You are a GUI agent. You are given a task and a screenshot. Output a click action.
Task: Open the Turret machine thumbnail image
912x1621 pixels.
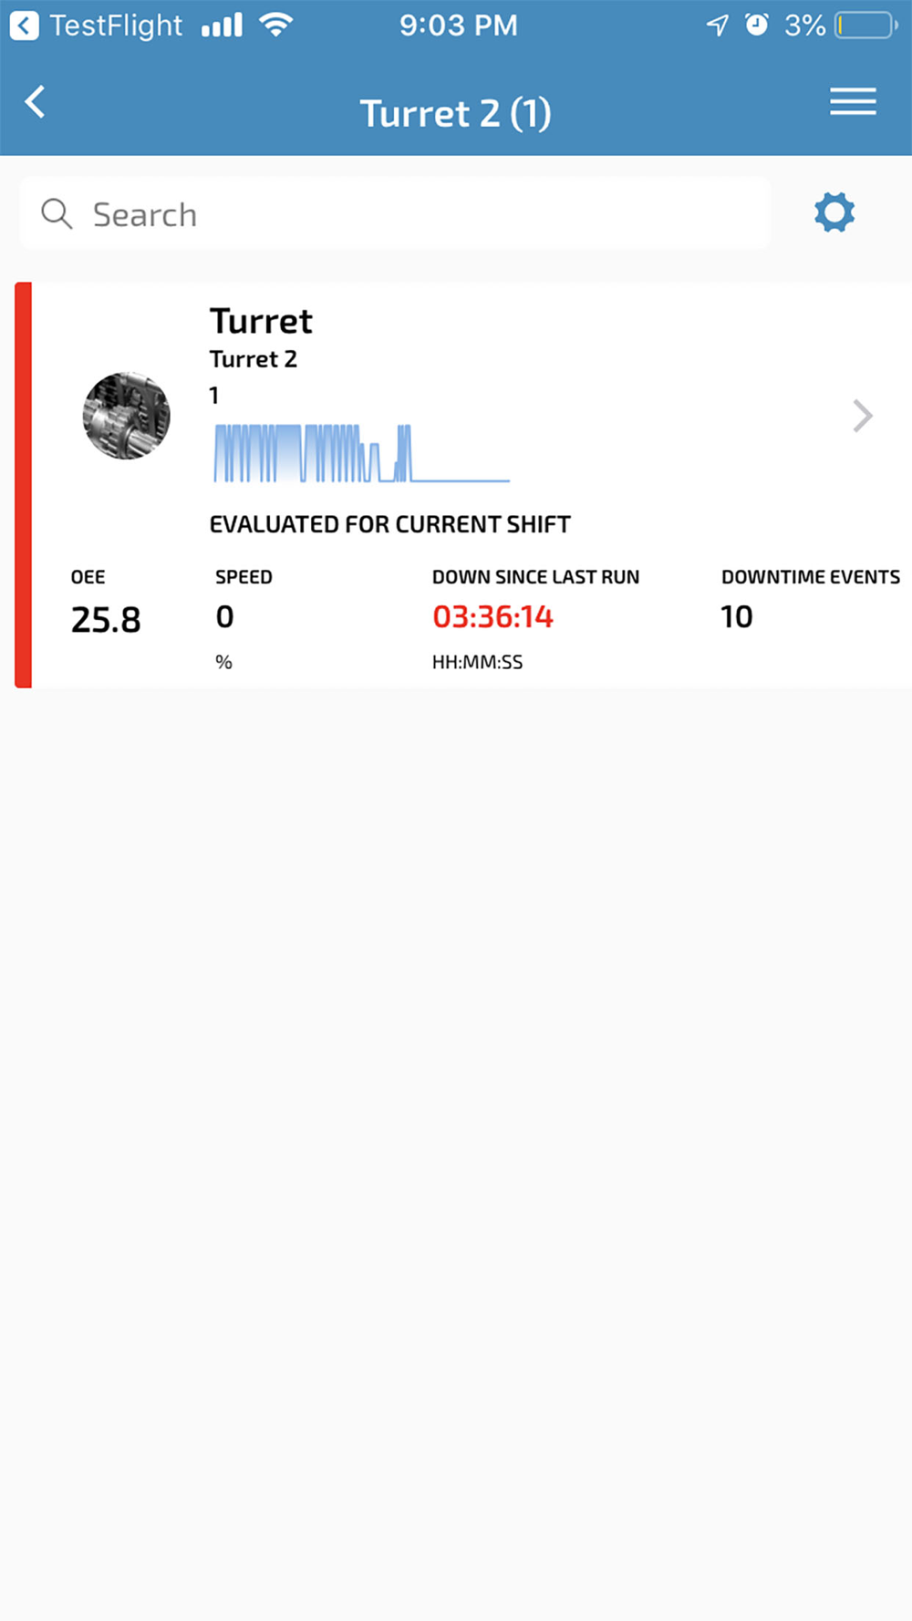tap(127, 416)
